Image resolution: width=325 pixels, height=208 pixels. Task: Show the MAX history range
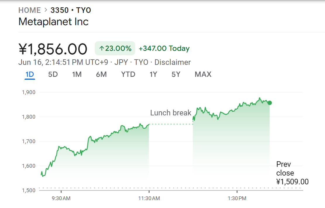point(203,74)
